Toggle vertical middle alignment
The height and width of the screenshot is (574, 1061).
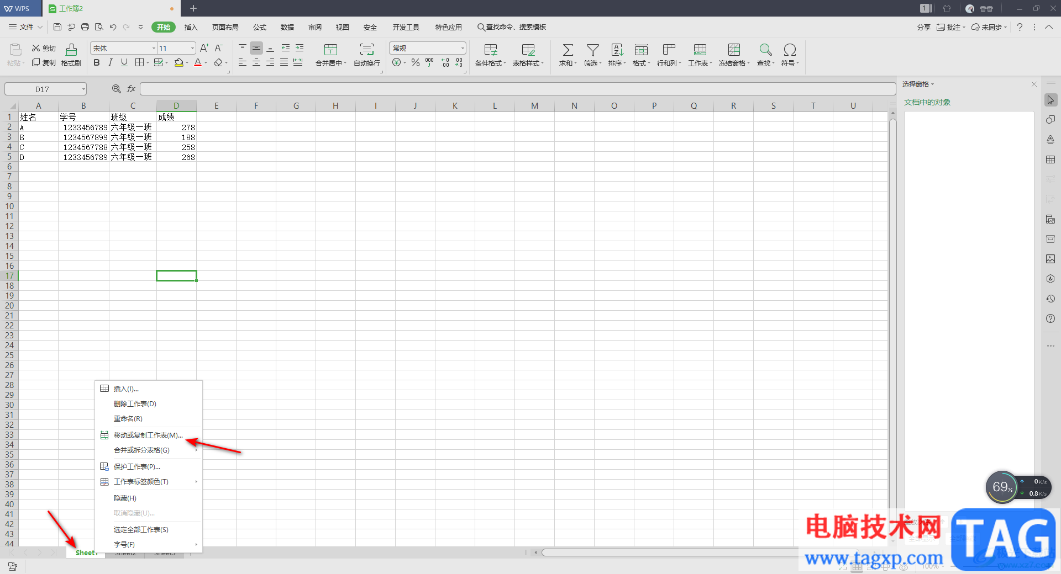pyautogui.click(x=256, y=49)
